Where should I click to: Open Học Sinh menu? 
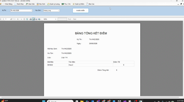click(41, 4)
